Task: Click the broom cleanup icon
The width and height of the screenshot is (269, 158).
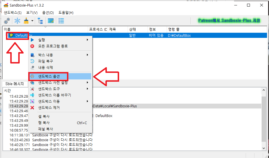Action: pyautogui.click(x=26, y=21)
